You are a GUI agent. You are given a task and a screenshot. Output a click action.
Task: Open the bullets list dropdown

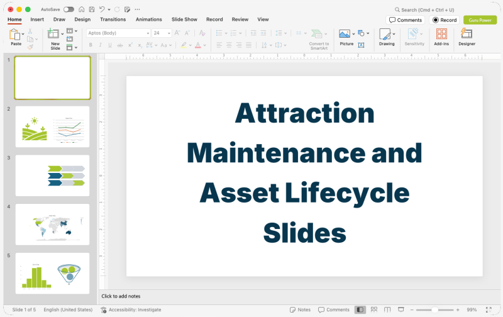[x=226, y=33]
